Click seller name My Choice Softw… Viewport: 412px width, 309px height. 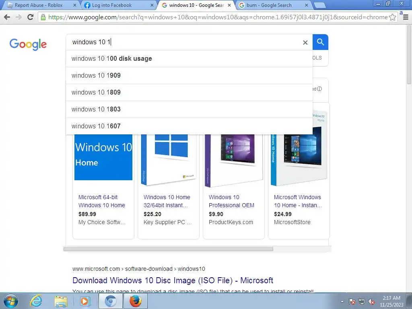click(x=102, y=222)
